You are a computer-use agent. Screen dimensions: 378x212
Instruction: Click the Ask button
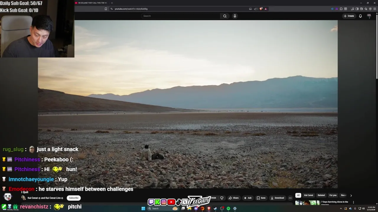coord(248,198)
